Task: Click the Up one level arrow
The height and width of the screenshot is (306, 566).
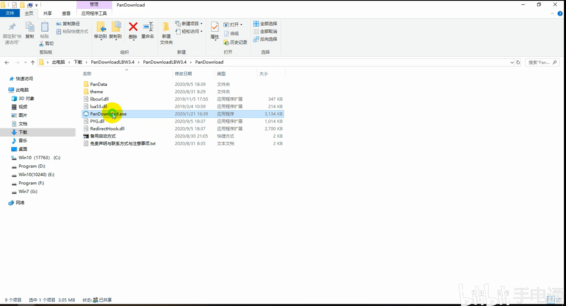Action: click(33, 62)
